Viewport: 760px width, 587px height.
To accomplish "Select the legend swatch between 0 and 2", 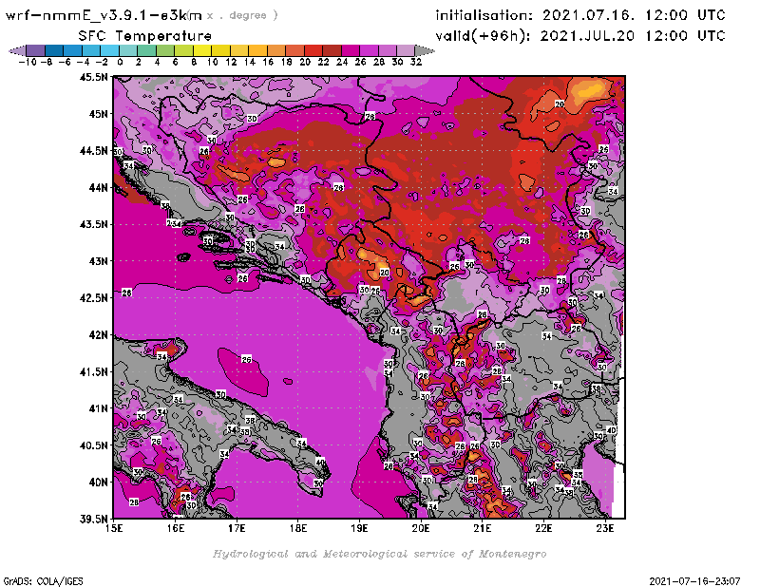I will [x=128, y=50].
